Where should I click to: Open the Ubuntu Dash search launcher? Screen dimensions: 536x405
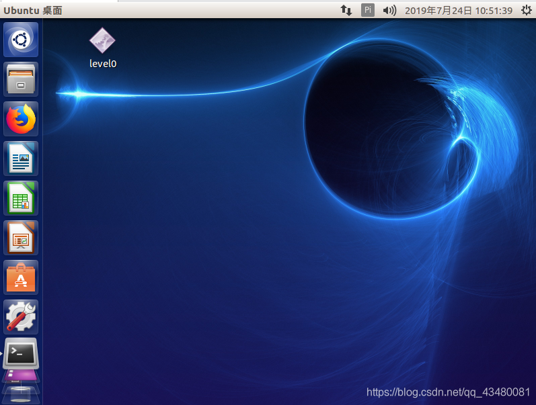pyautogui.click(x=21, y=40)
